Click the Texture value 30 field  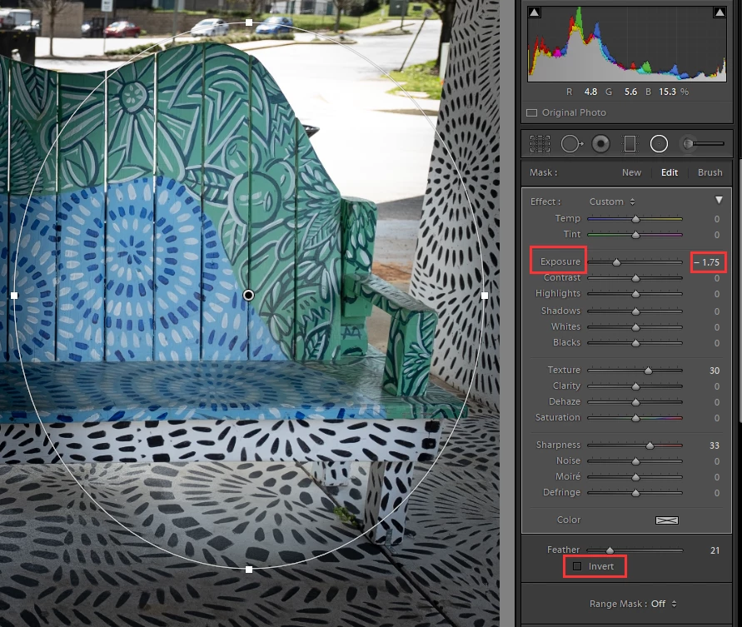[714, 371]
